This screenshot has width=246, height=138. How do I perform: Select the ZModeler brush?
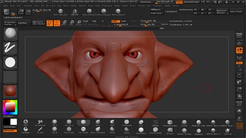click(x=155, y=123)
